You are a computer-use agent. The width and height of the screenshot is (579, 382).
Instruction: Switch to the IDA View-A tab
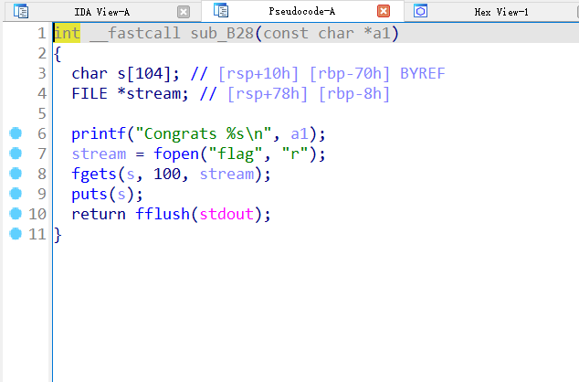tap(100, 12)
